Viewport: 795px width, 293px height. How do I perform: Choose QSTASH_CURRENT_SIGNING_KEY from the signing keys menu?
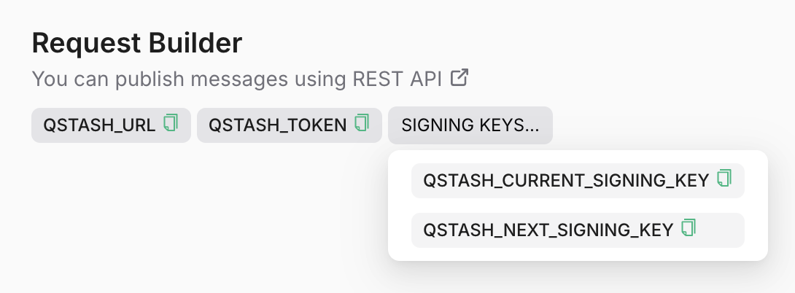[578, 181]
